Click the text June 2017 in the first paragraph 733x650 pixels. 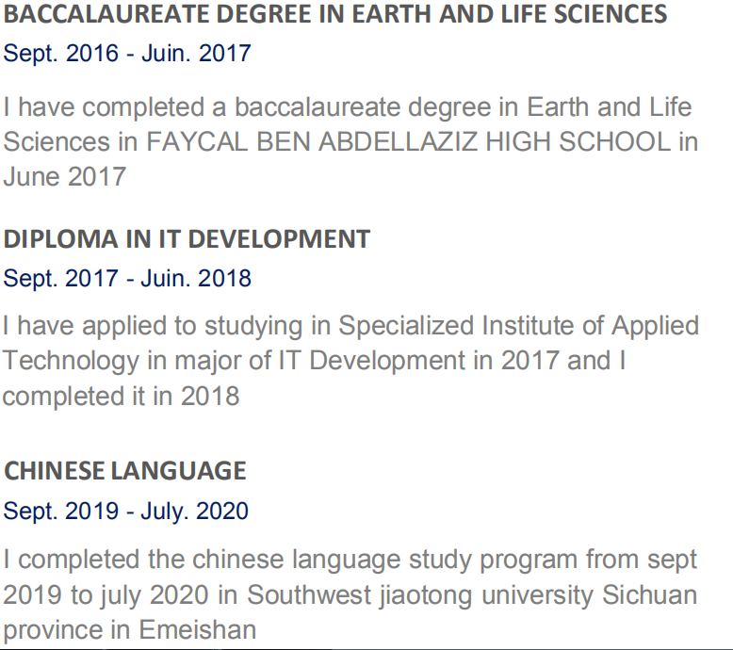pyautogui.click(x=64, y=176)
